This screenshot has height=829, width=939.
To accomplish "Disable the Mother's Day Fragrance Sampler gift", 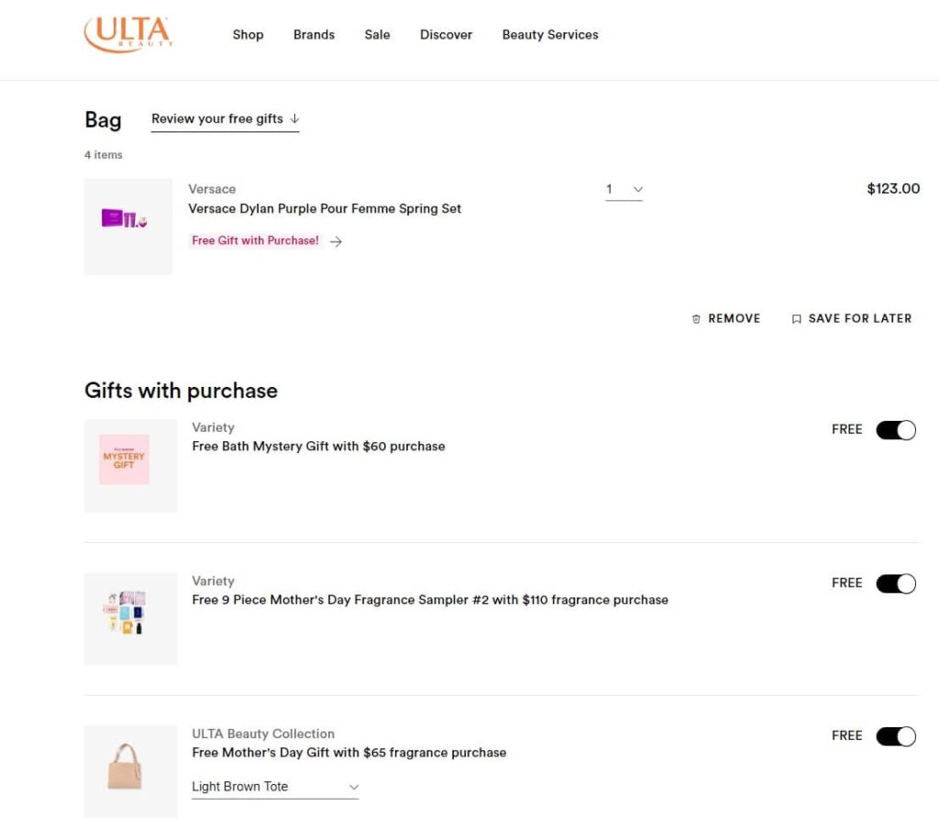I will pos(895,583).
